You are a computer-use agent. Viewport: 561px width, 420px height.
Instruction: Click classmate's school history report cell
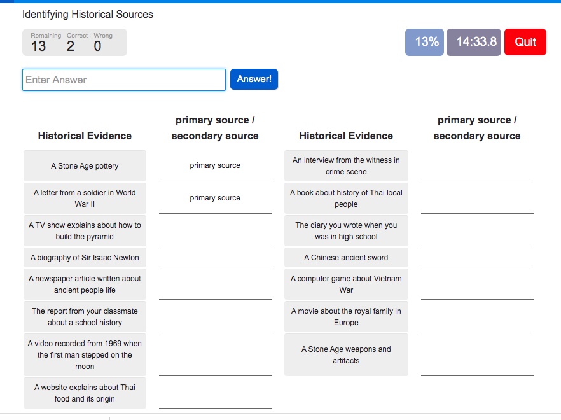click(85, 316)
